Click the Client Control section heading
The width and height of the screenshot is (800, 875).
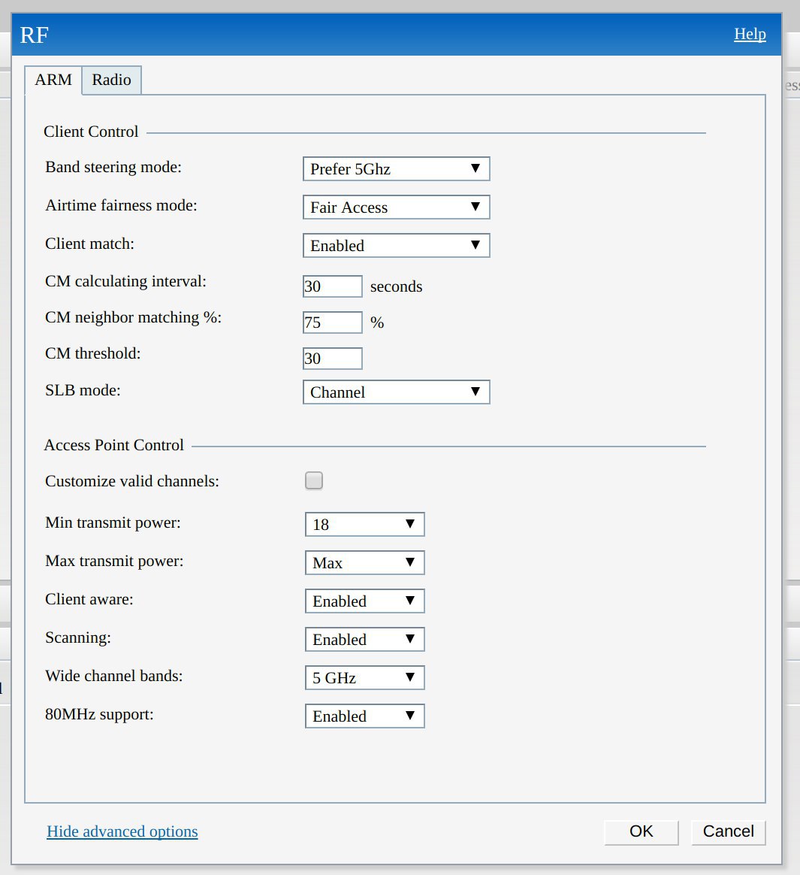pyautogui.click(x=91, y=132)
